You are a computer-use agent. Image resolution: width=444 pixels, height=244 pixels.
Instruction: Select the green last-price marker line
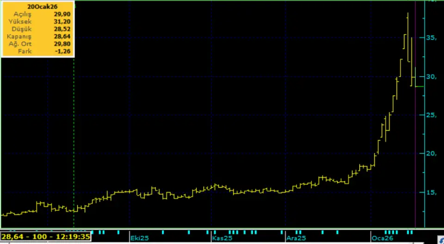419,86
